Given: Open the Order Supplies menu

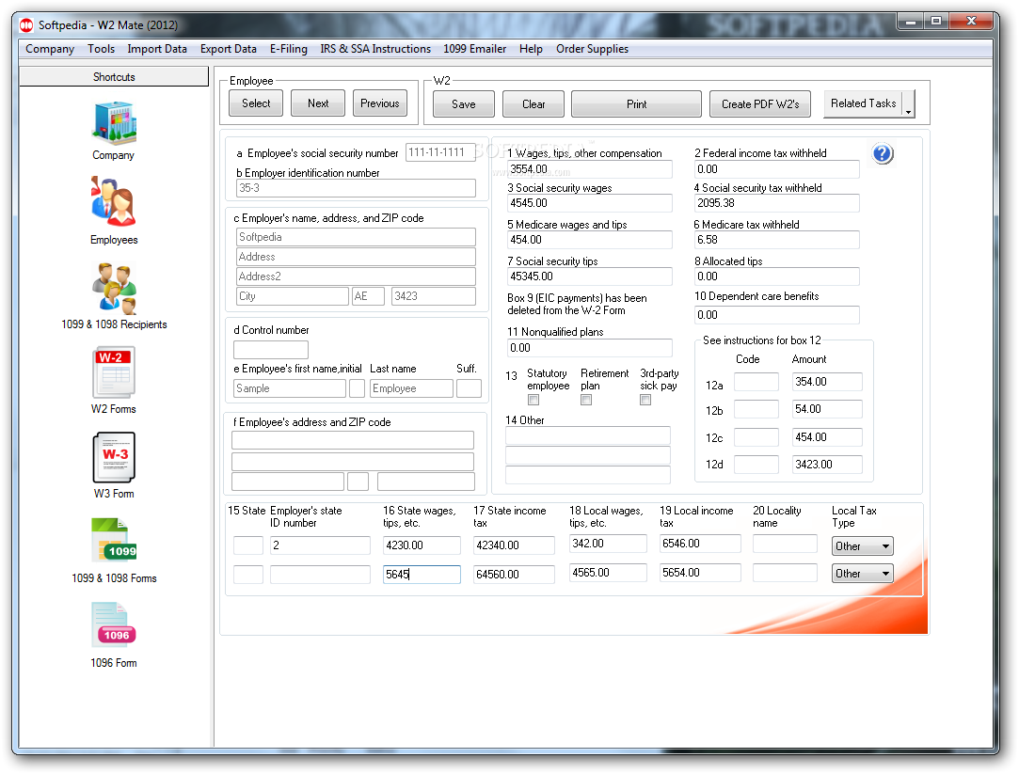Looking at the screenshot, I should point(592,49).
